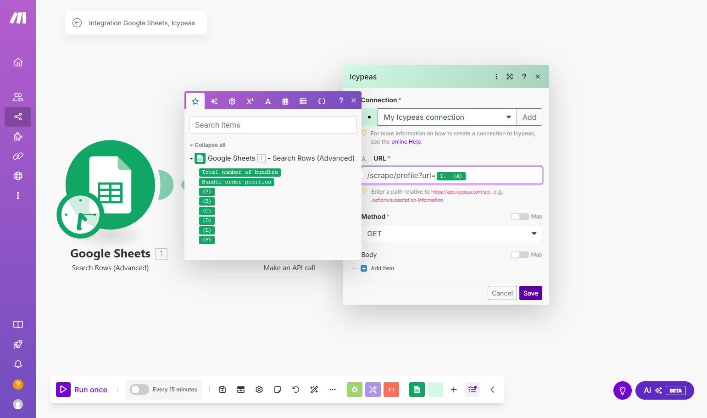
Task: Open the checklist icon in toolbar
Action: (472, 390)
